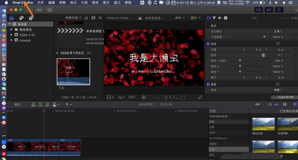
Task: Open the Color inspector triangle icon
Action: pyautogui.click(x=214, y=18)
